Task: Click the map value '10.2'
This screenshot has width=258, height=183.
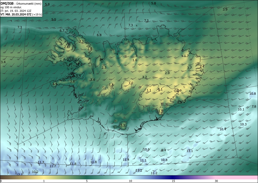Action: tap(35, 172)
